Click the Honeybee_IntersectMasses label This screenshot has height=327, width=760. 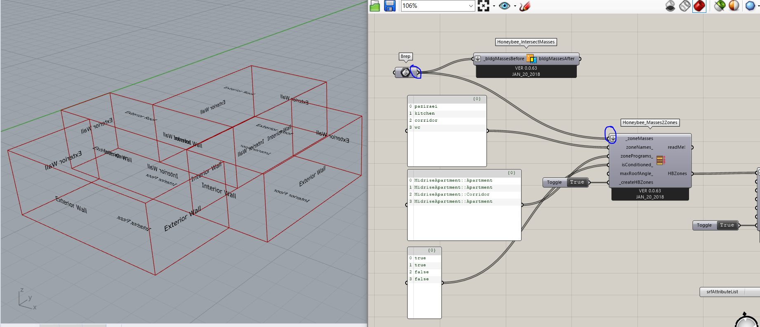click(526, 42)
